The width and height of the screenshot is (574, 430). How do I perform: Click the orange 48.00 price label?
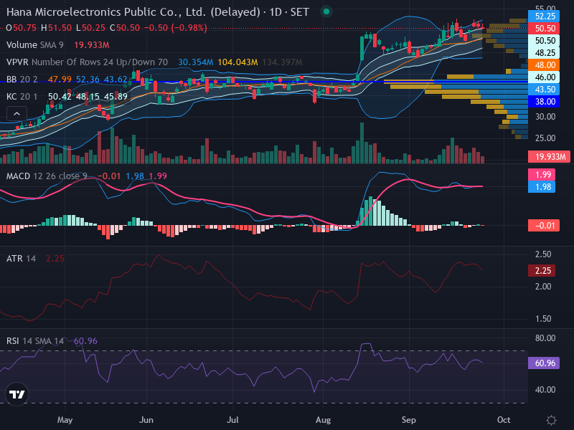point(544,64)
